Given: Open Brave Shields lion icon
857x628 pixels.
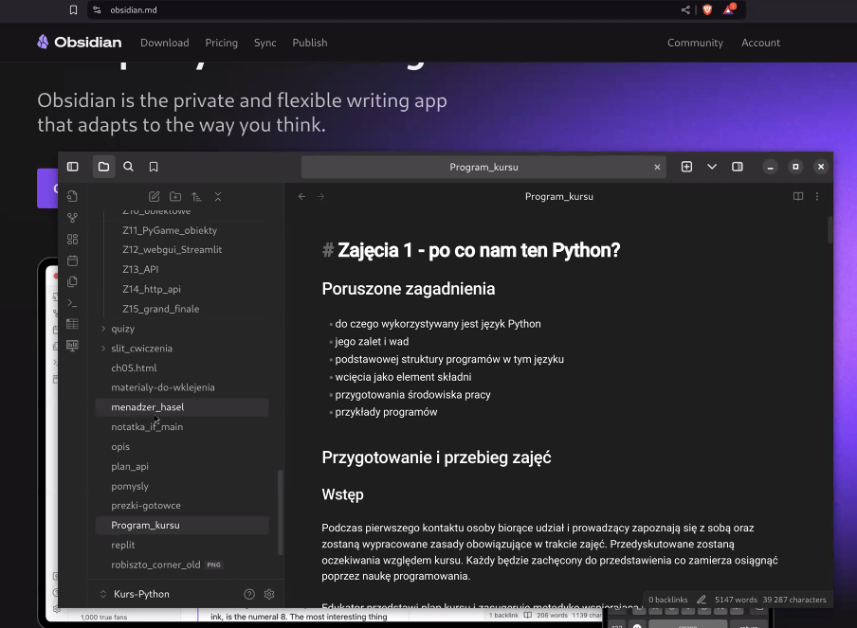Looking at the screenshot, I should pyautogui.click(x=707, y=9).
